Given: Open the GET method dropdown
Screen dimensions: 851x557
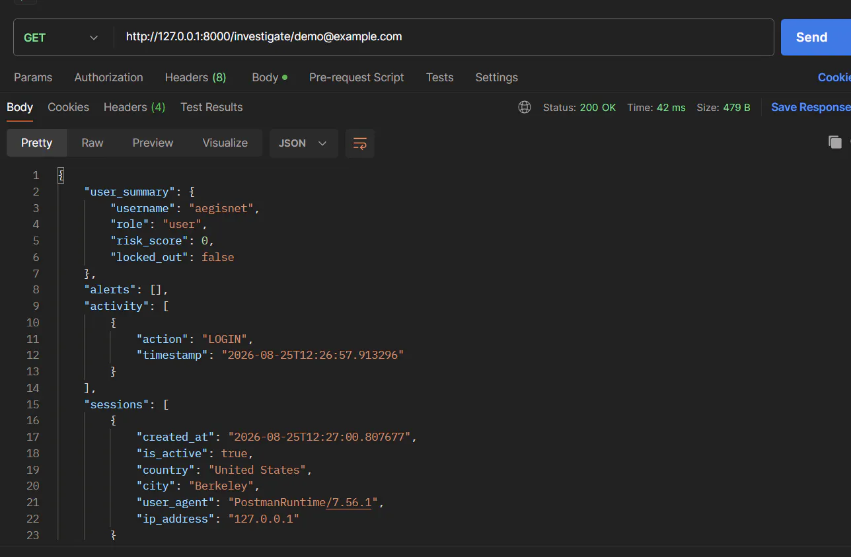Looking at the screenshot, I should click(x=61, y=38).
